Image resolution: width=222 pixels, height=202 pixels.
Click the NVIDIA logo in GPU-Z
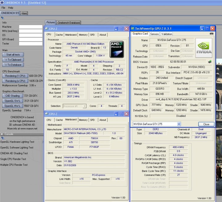click(204, 48)
